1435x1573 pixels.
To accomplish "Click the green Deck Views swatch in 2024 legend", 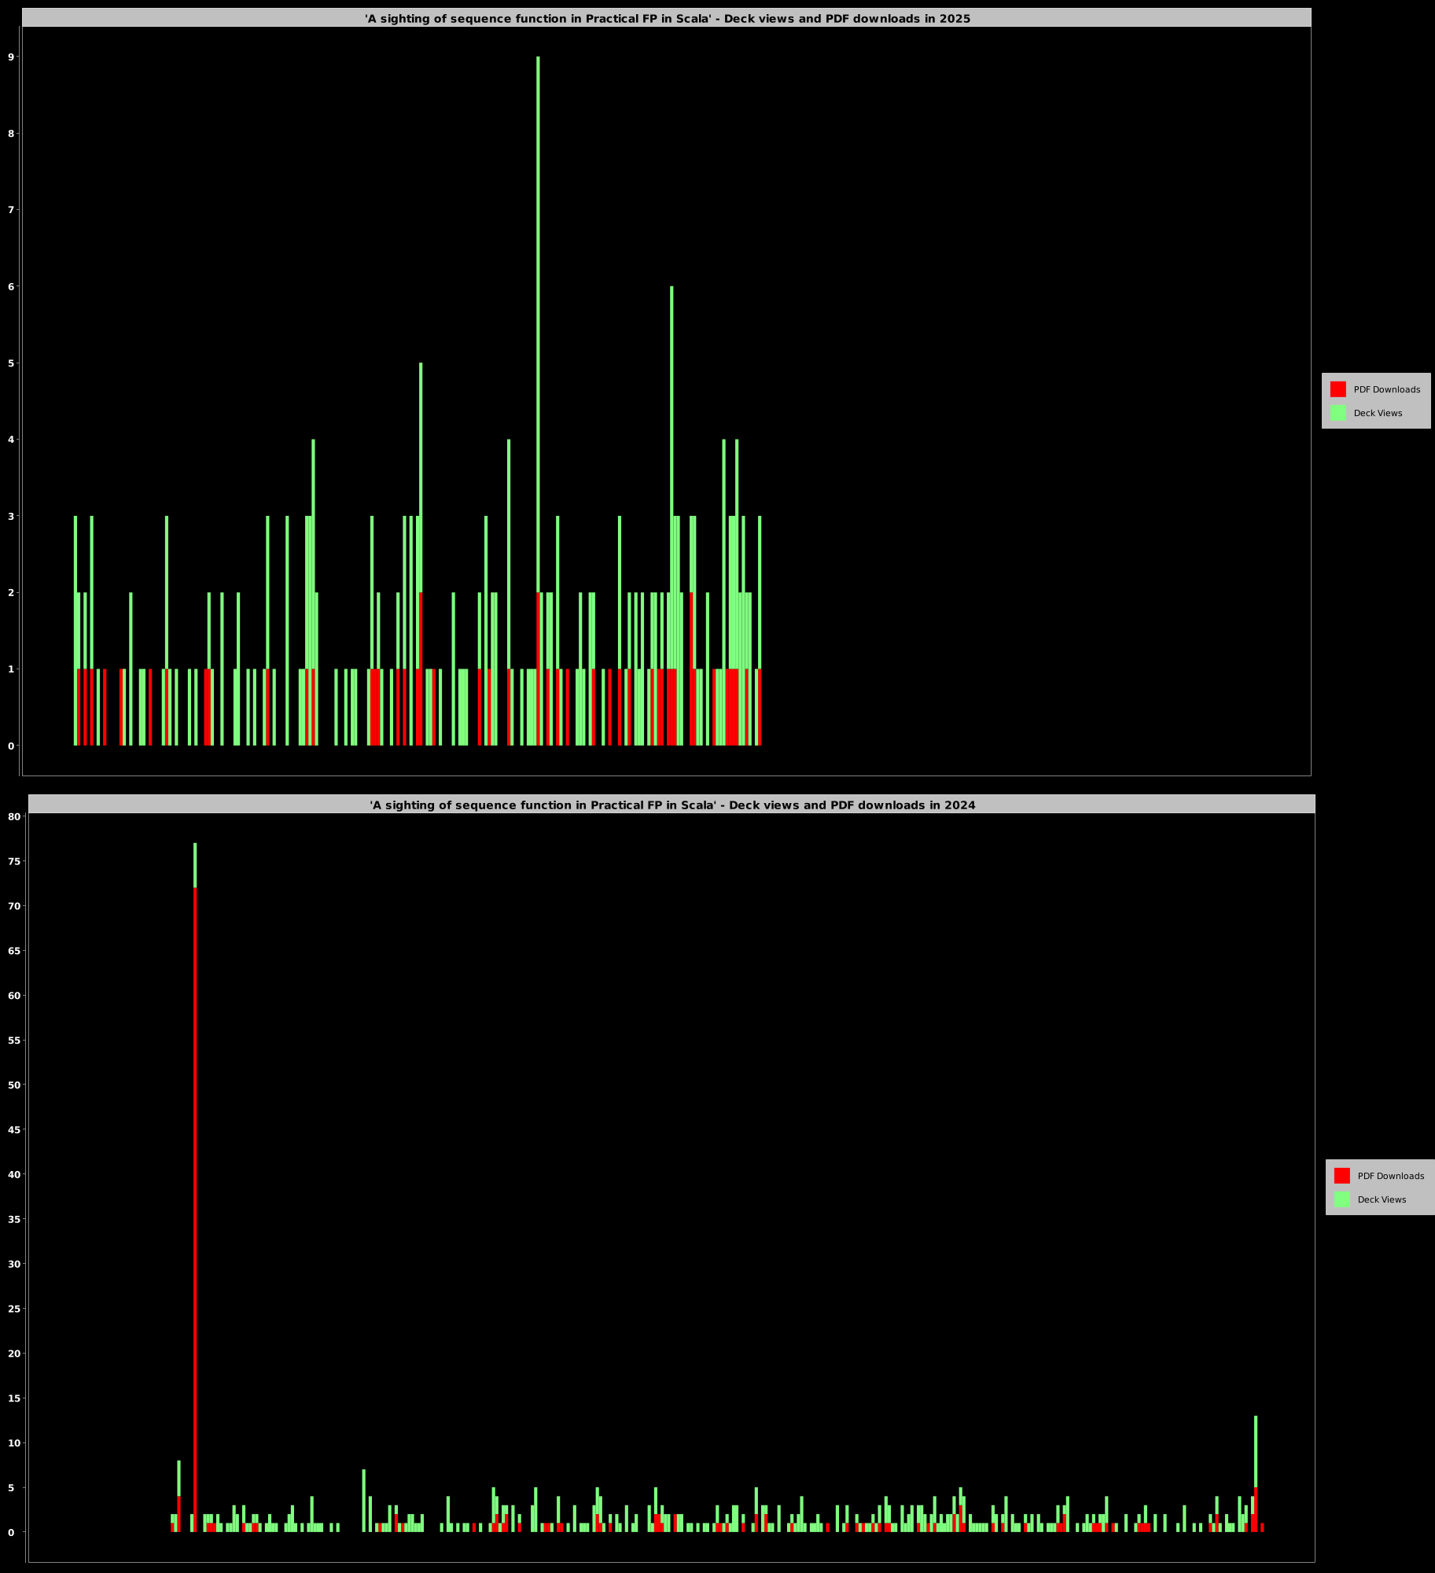I will coord(1341,1199).
